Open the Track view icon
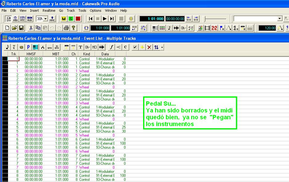 point(155,28)
